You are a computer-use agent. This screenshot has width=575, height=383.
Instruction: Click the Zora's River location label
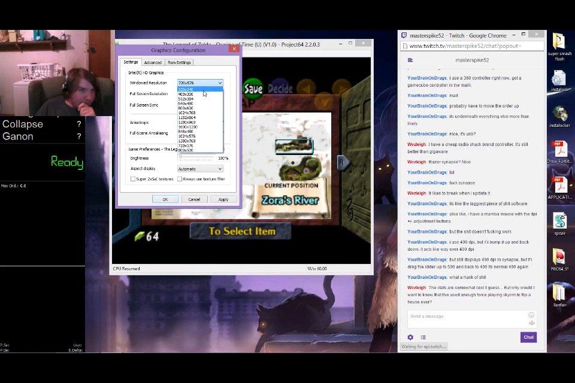pyautogui.click(x=290, y=200)
